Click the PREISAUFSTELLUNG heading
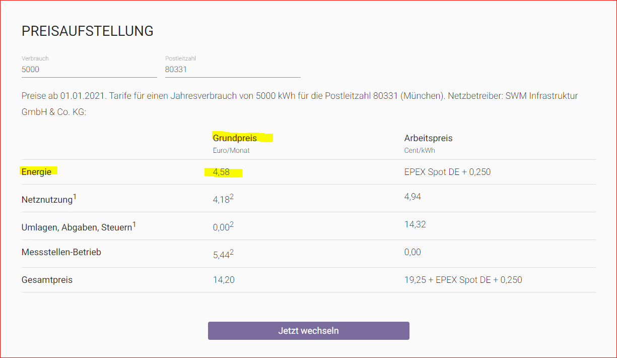 click(x=87, y=31)
